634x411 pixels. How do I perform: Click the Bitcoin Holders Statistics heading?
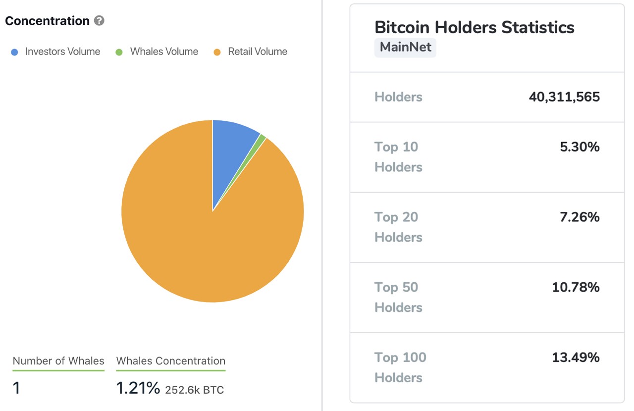click(x=475, y=27)
